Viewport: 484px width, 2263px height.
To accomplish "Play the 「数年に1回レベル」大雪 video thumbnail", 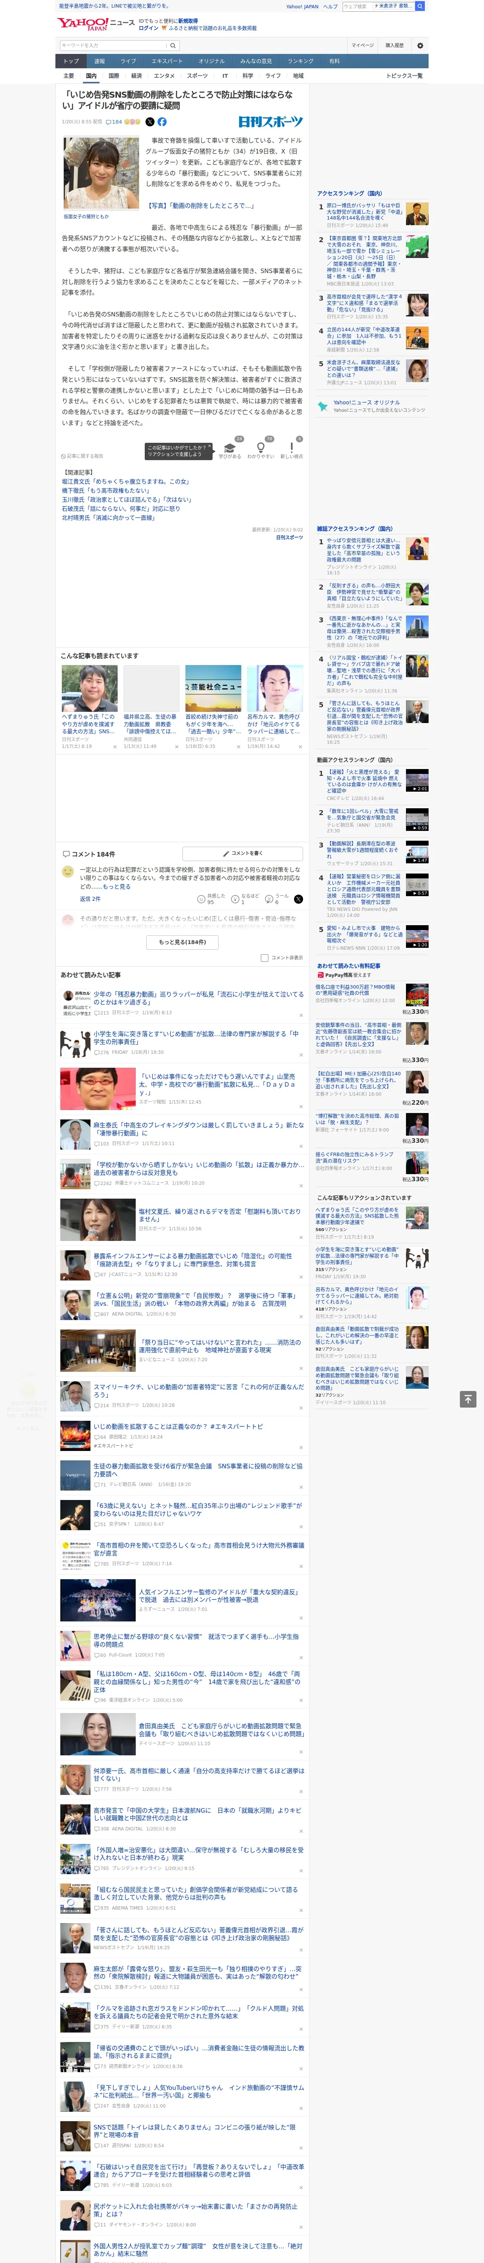I will point(417,820).
